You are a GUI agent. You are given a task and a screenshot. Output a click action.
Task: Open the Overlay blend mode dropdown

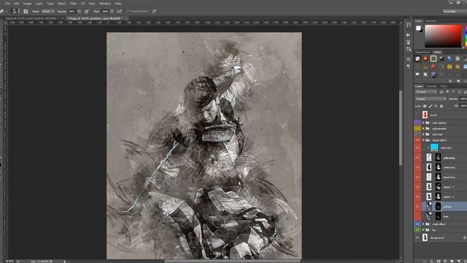pyautogui.click(x=431, y=99)
